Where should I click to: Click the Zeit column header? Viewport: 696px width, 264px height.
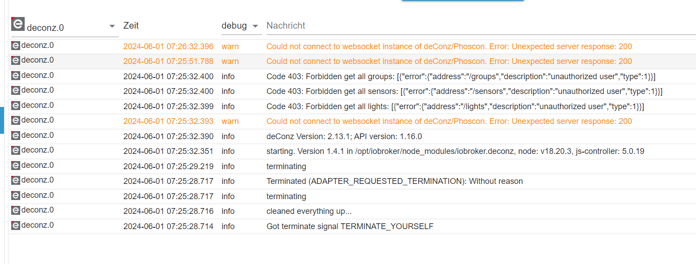[131, 26]
